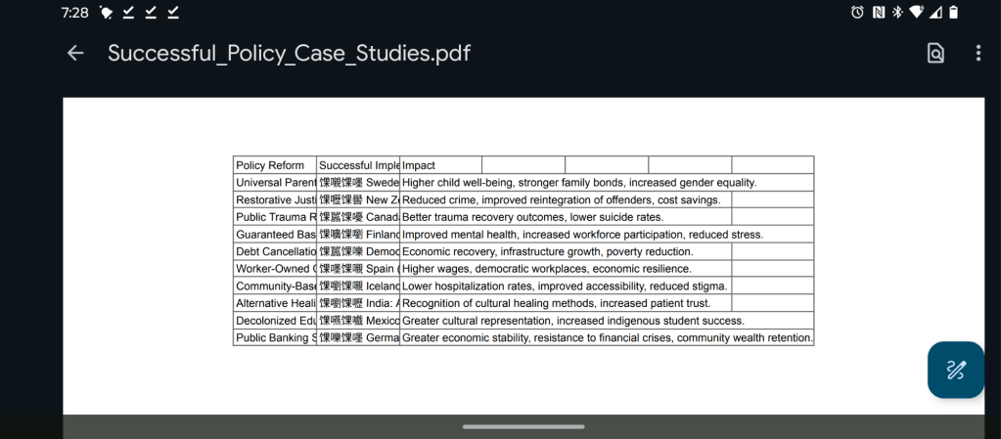Open the find in file search icon

click(x=935, y=54)
